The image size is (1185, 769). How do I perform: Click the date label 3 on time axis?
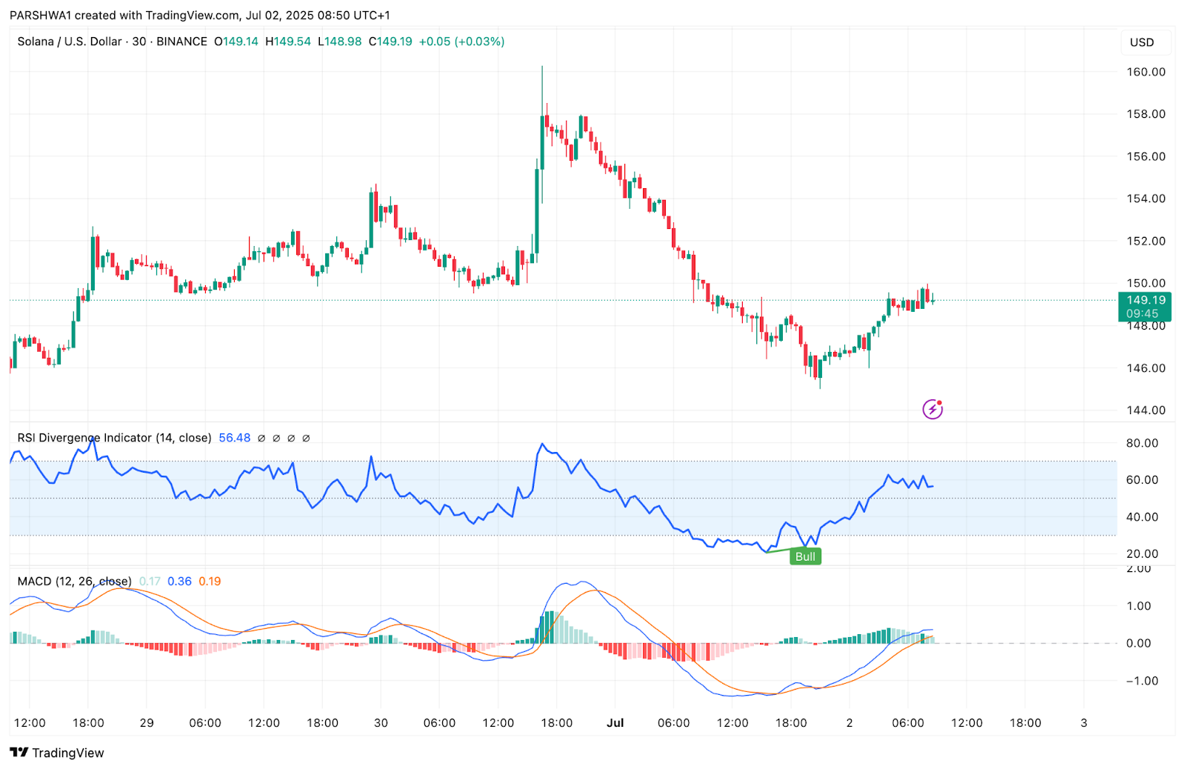coord(1084,723)
